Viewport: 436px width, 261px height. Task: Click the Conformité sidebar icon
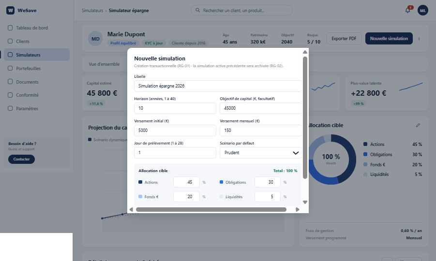[x=10, y=95]
